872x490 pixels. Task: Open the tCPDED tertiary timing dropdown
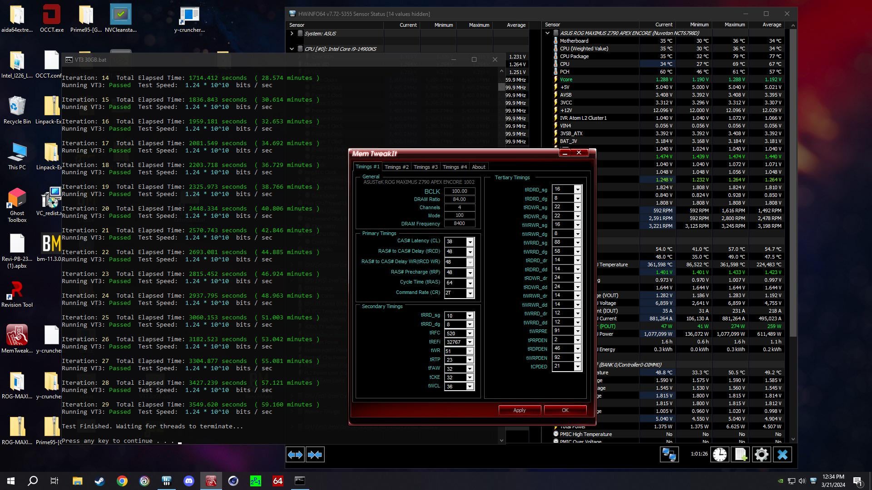[578, 367]
